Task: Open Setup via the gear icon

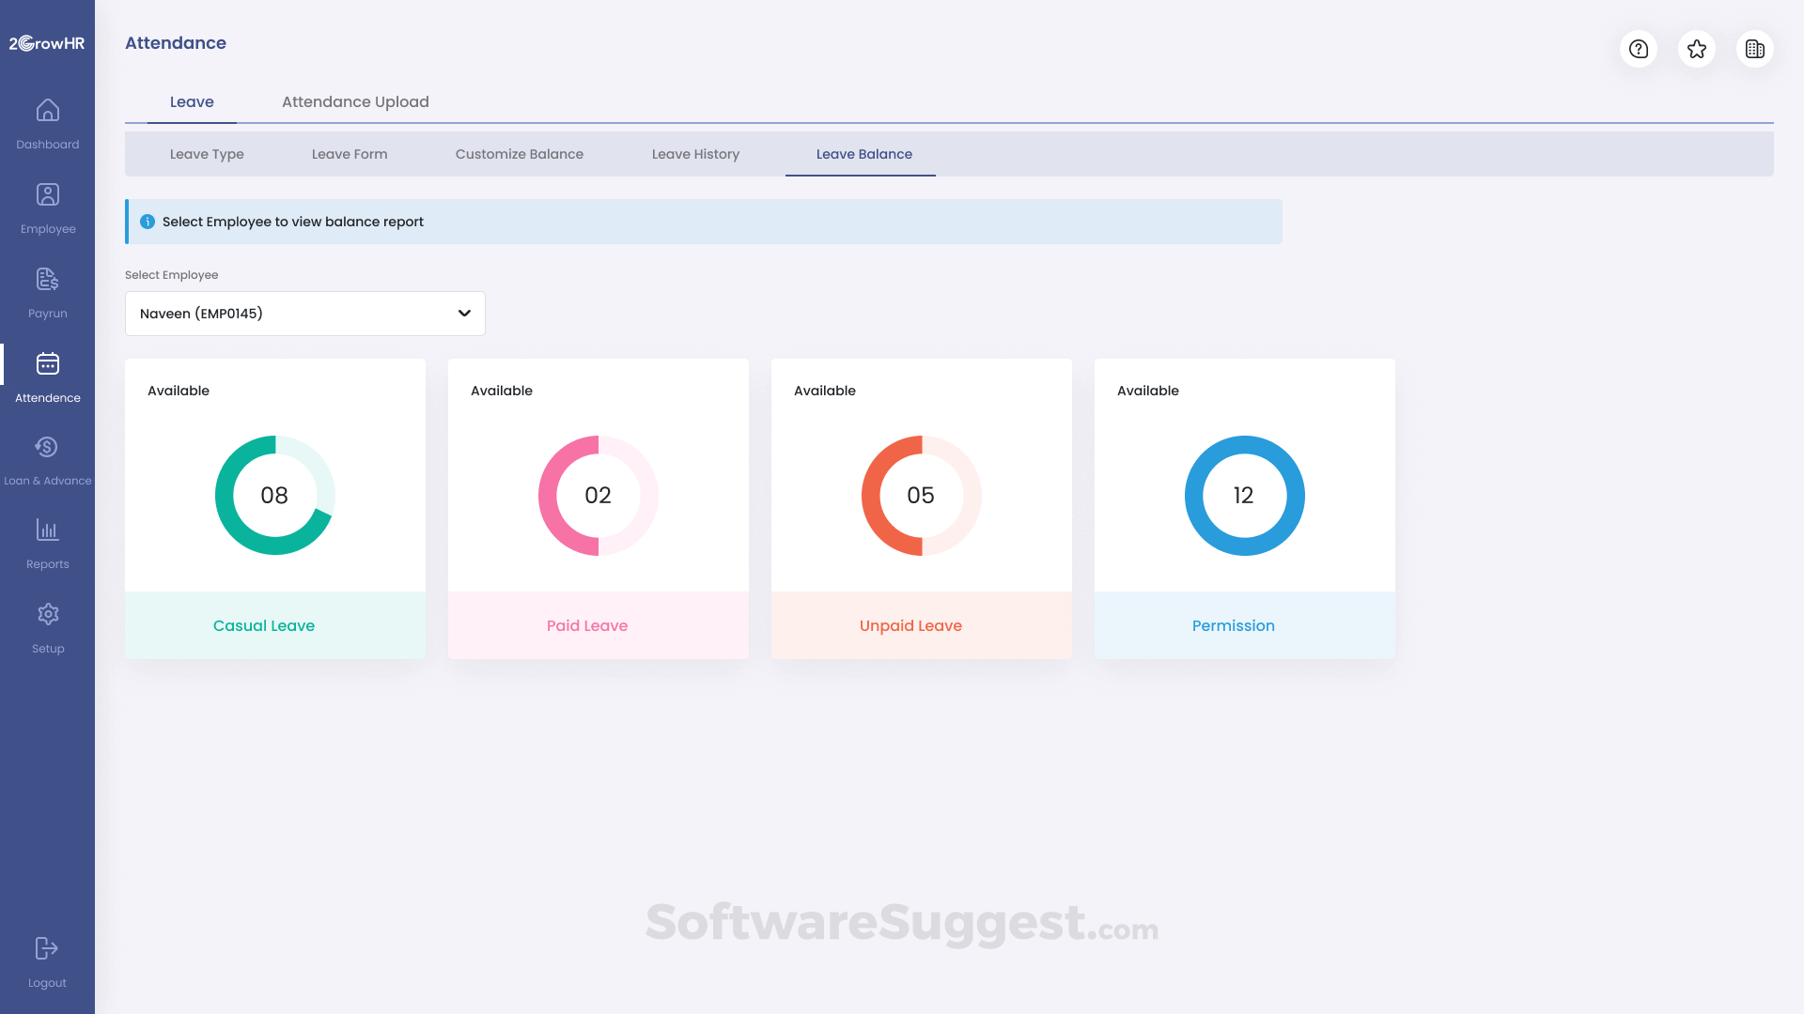Action: 47,613
